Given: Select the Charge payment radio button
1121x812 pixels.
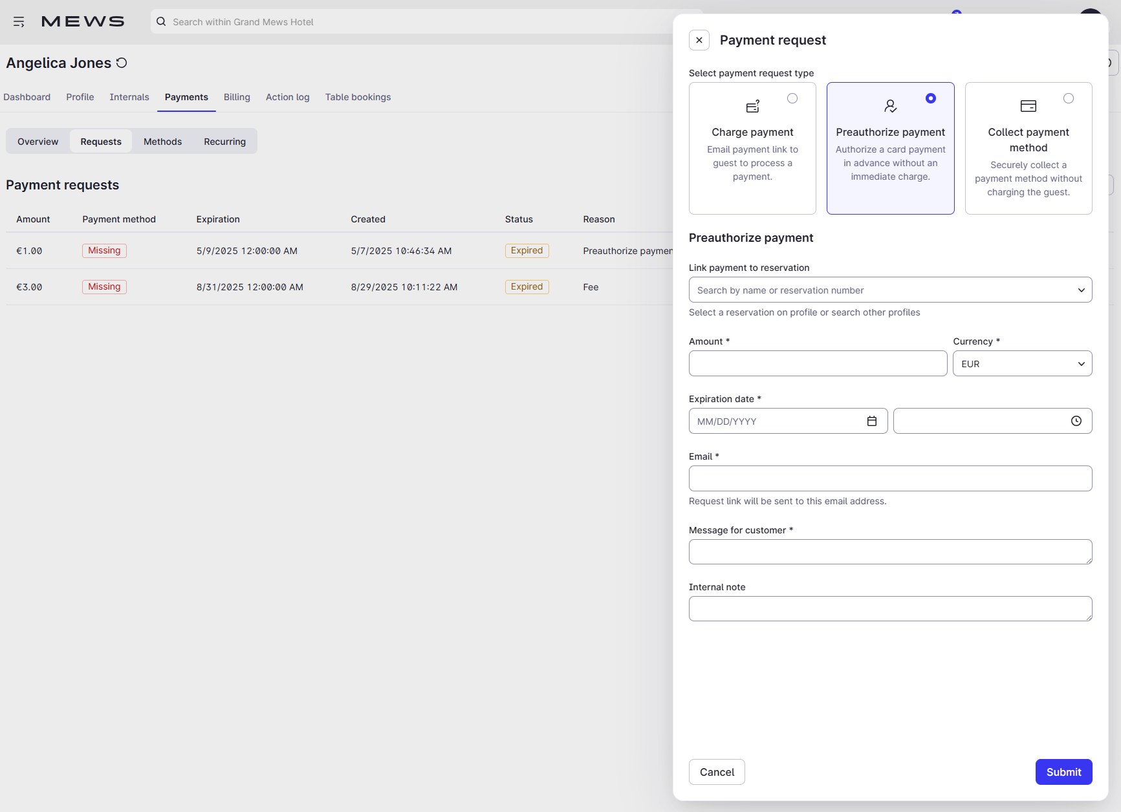Looking at the screenshot, I should (x=792, y=98).
